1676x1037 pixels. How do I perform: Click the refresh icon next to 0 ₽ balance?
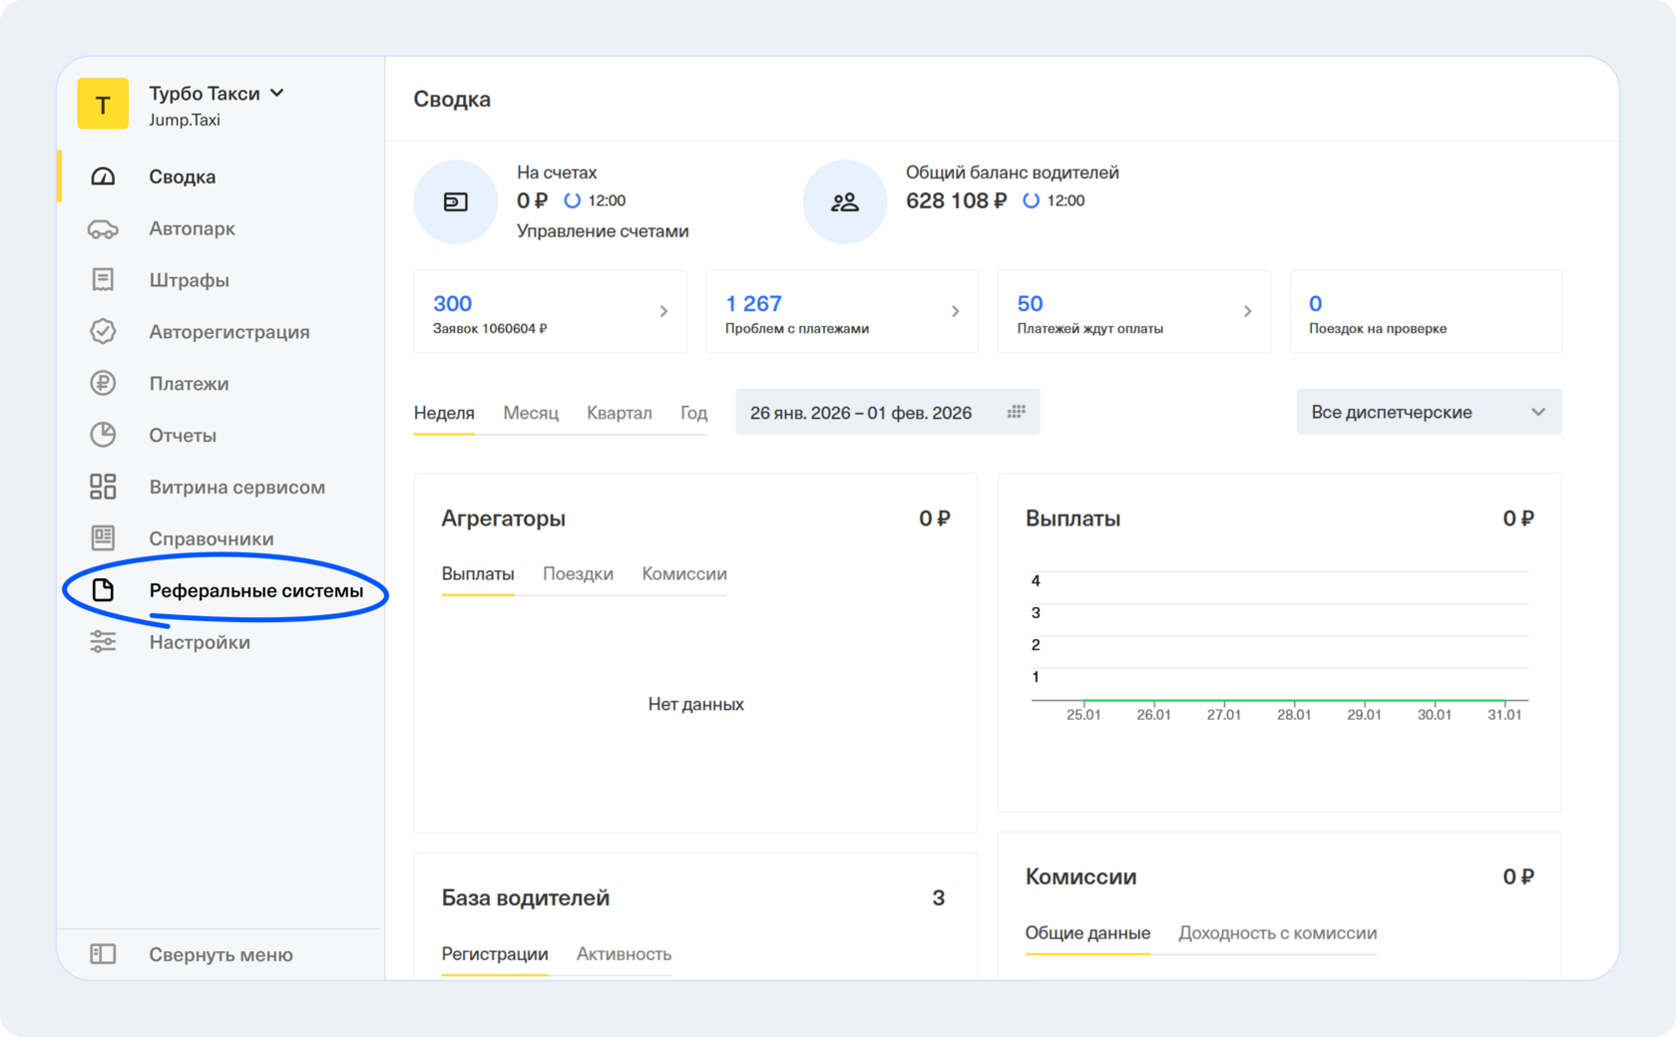coord(572,200)
